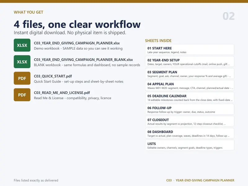
Task: Click the 'Quick Start Guide - set-up steps' description
Action: coord(78,82)
